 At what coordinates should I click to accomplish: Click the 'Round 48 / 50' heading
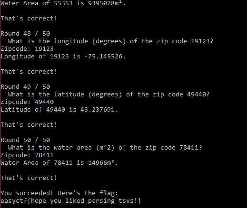(x=25, y=34)
